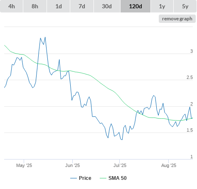Show the 1d chart range

(59, 6)
